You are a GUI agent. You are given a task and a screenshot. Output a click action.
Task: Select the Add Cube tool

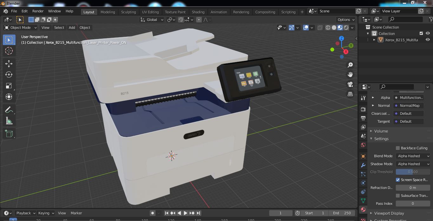9,133
